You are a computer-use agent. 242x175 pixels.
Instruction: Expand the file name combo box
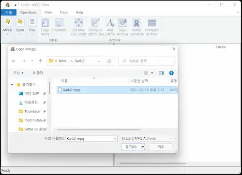coord(115,139)
